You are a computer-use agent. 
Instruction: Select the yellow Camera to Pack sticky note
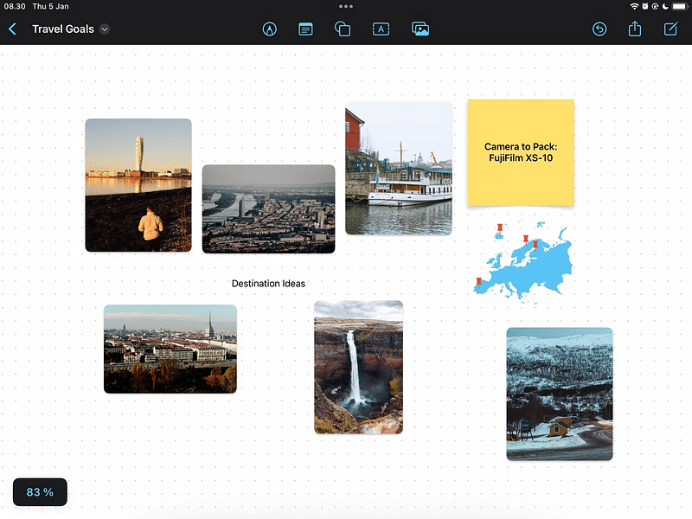521,153
